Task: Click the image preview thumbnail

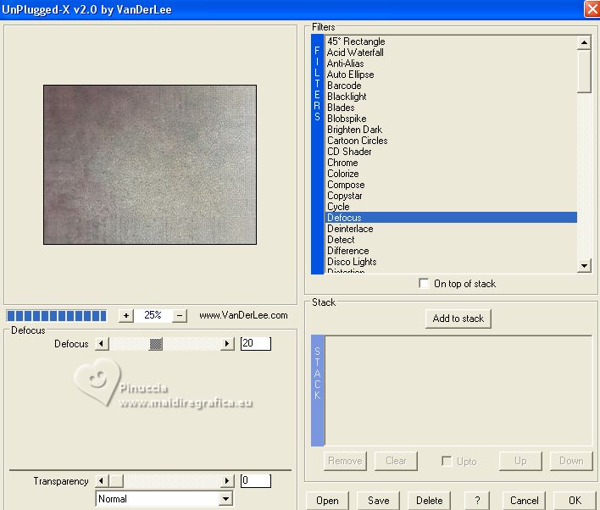Action: coord(150,164)
